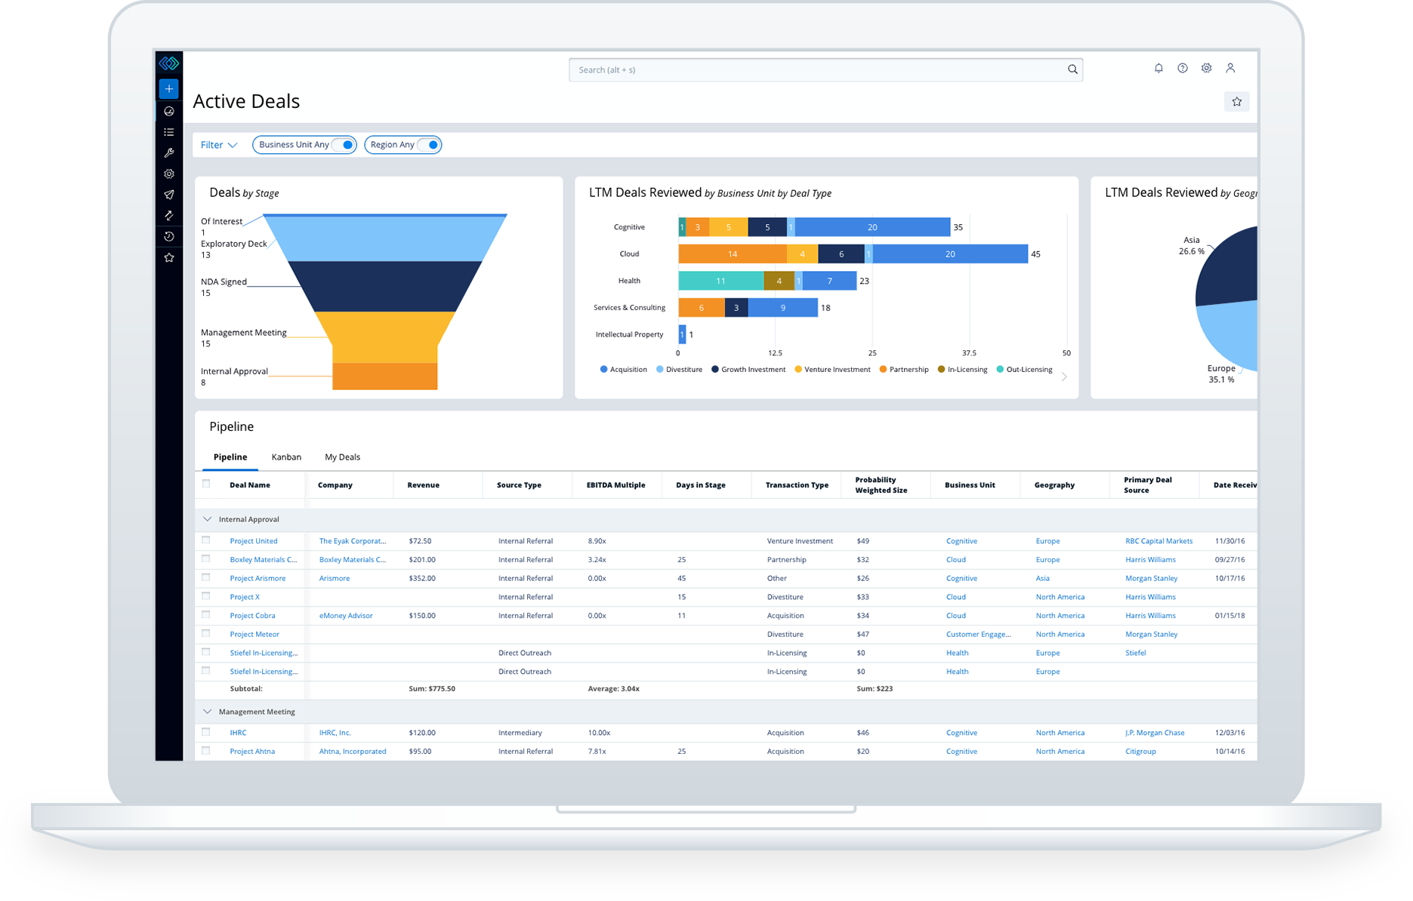This screenshot has width=1413, height=901.
Task: Open the dashboard gauge icon in sidebar
Action: pos(169,111)
